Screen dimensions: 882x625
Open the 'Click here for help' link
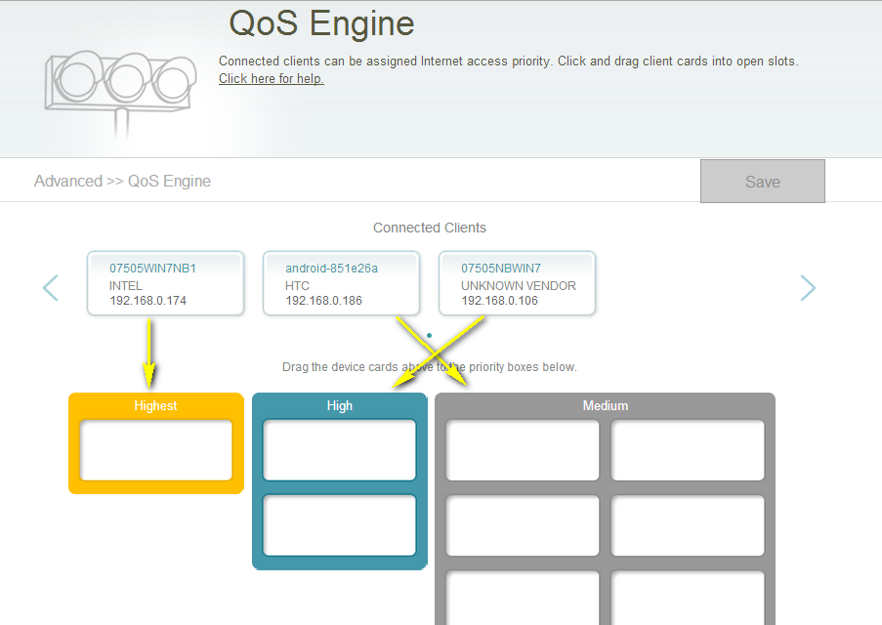pyautogui.click(x=271, y=79)
